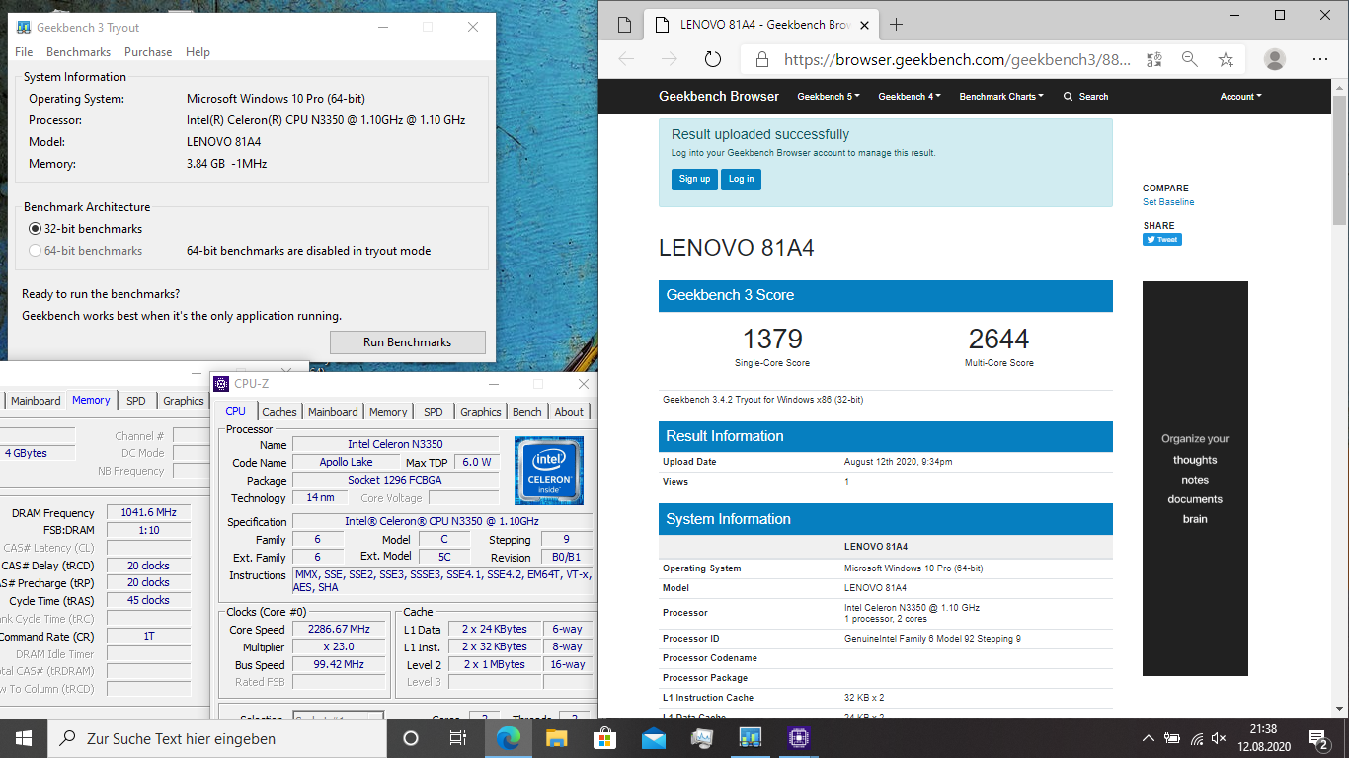The height and width of the screenshot is (758, 1349).
Task: Open Geekbench 4 dropdown in navbar
Action: (x=910, y=97)
